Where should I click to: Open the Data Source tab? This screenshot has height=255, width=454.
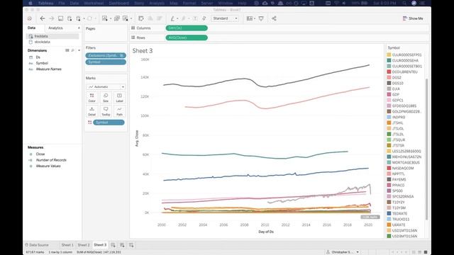[x=37, y=245]
